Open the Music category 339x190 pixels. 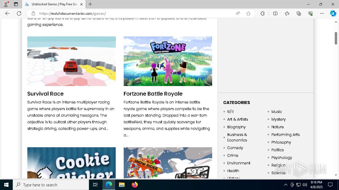click(x=276, y=112)
